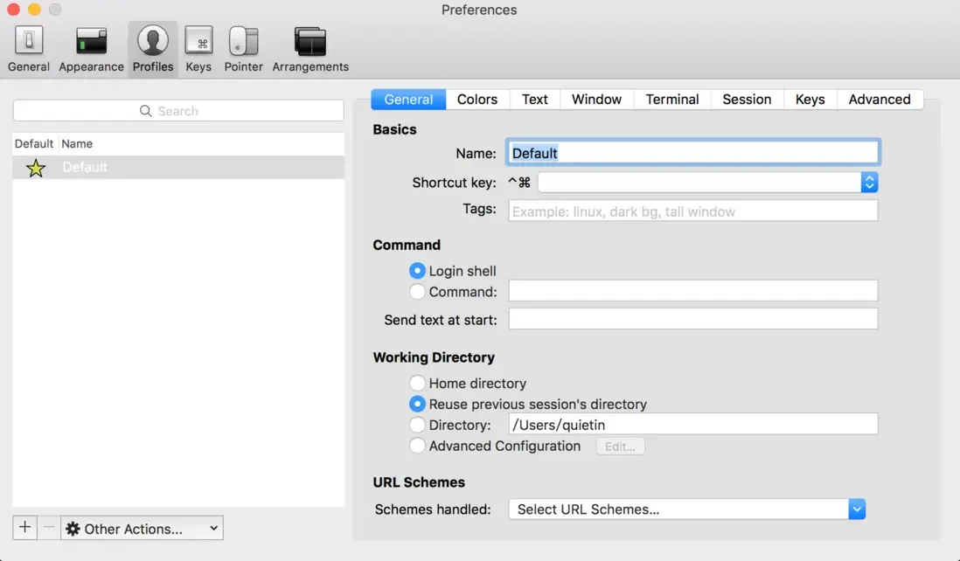Switch to the profile General tab
This screenshot has height=561, width=960.
(x=408, y=99)
